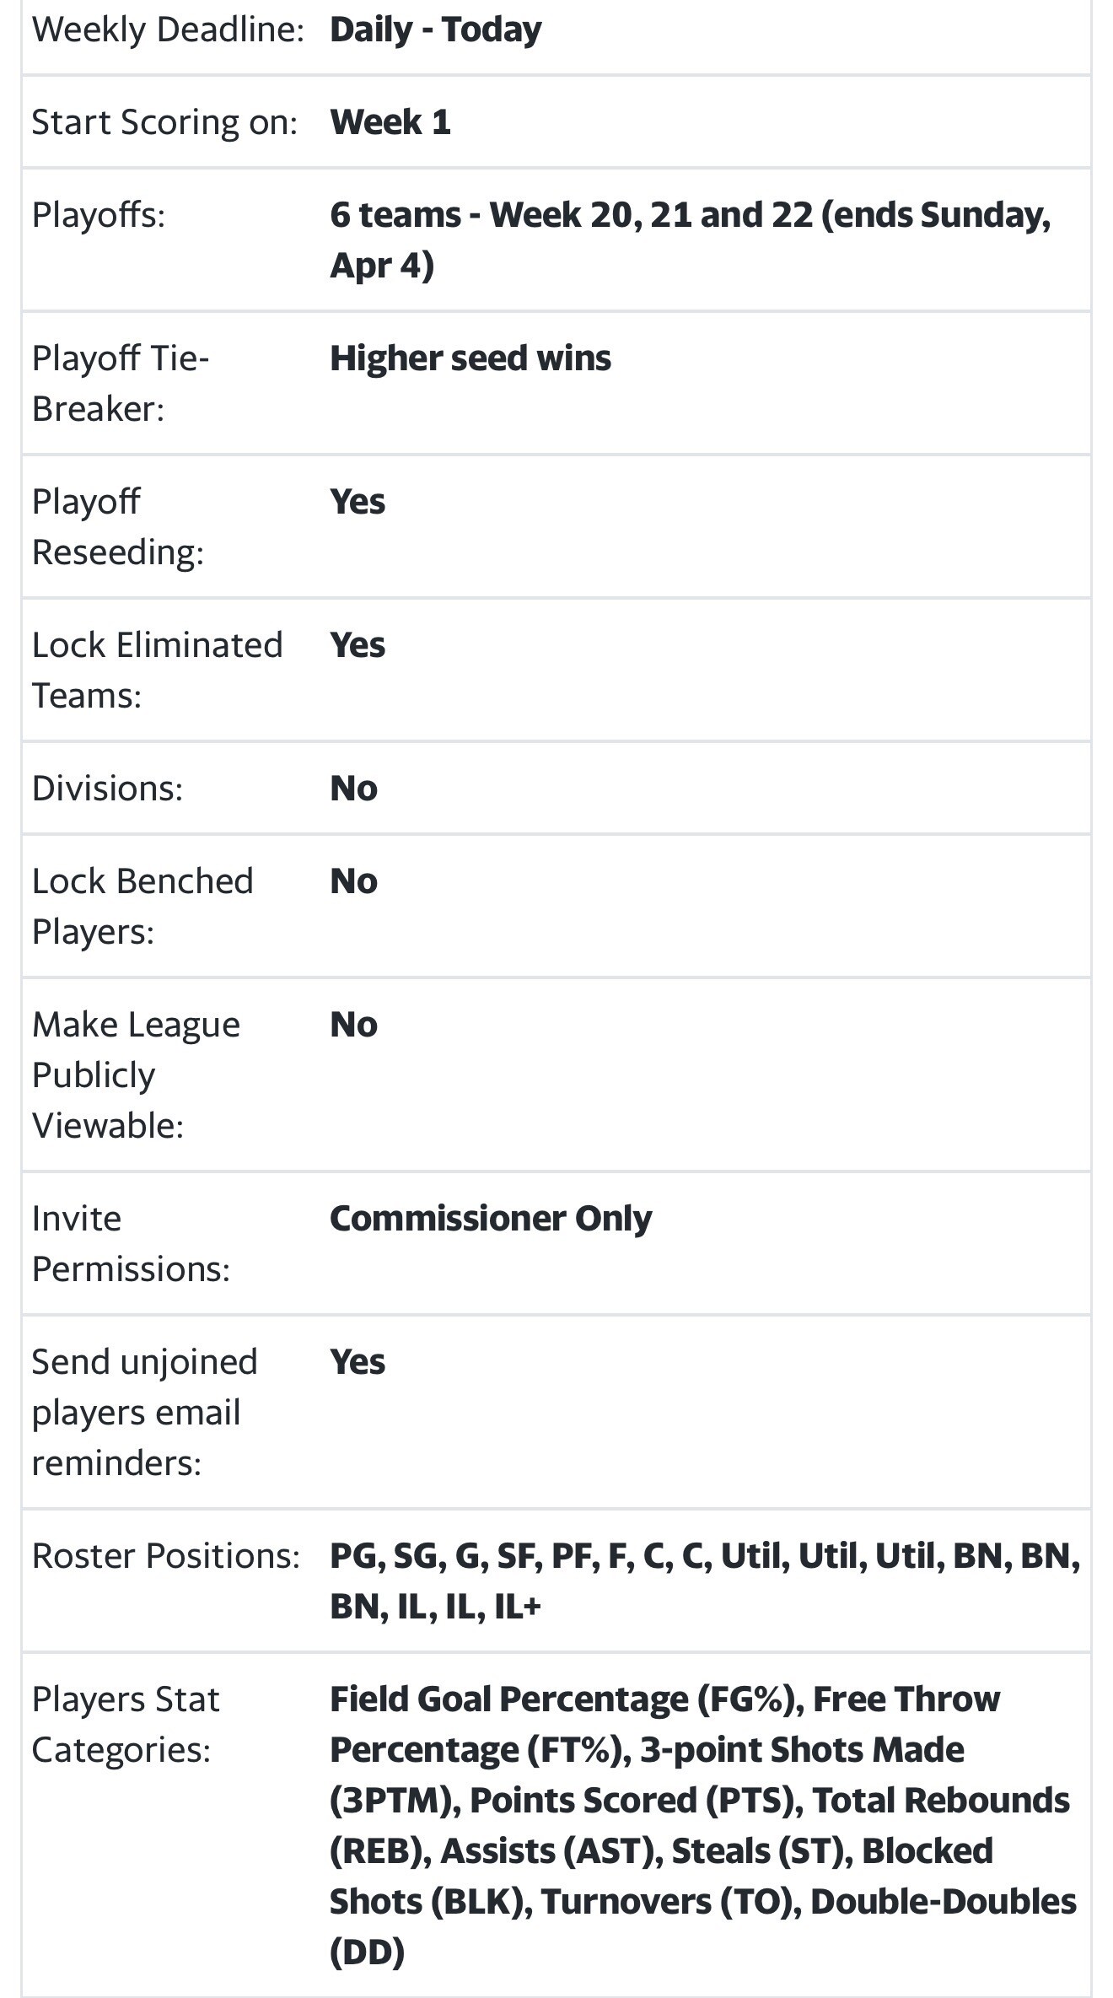Click the 'Start Scoring on:' label

coord(164,122)
